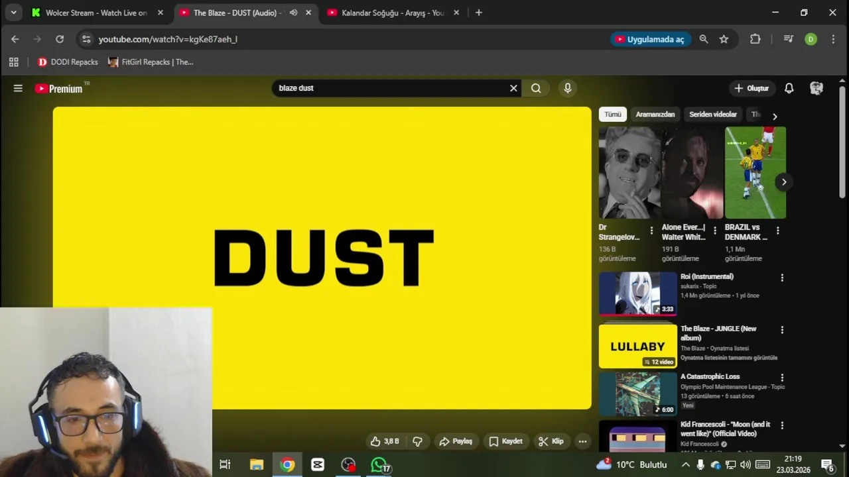849x477 pixels.
Task: Save the video with Kaydet
Action: click(505, 441)
